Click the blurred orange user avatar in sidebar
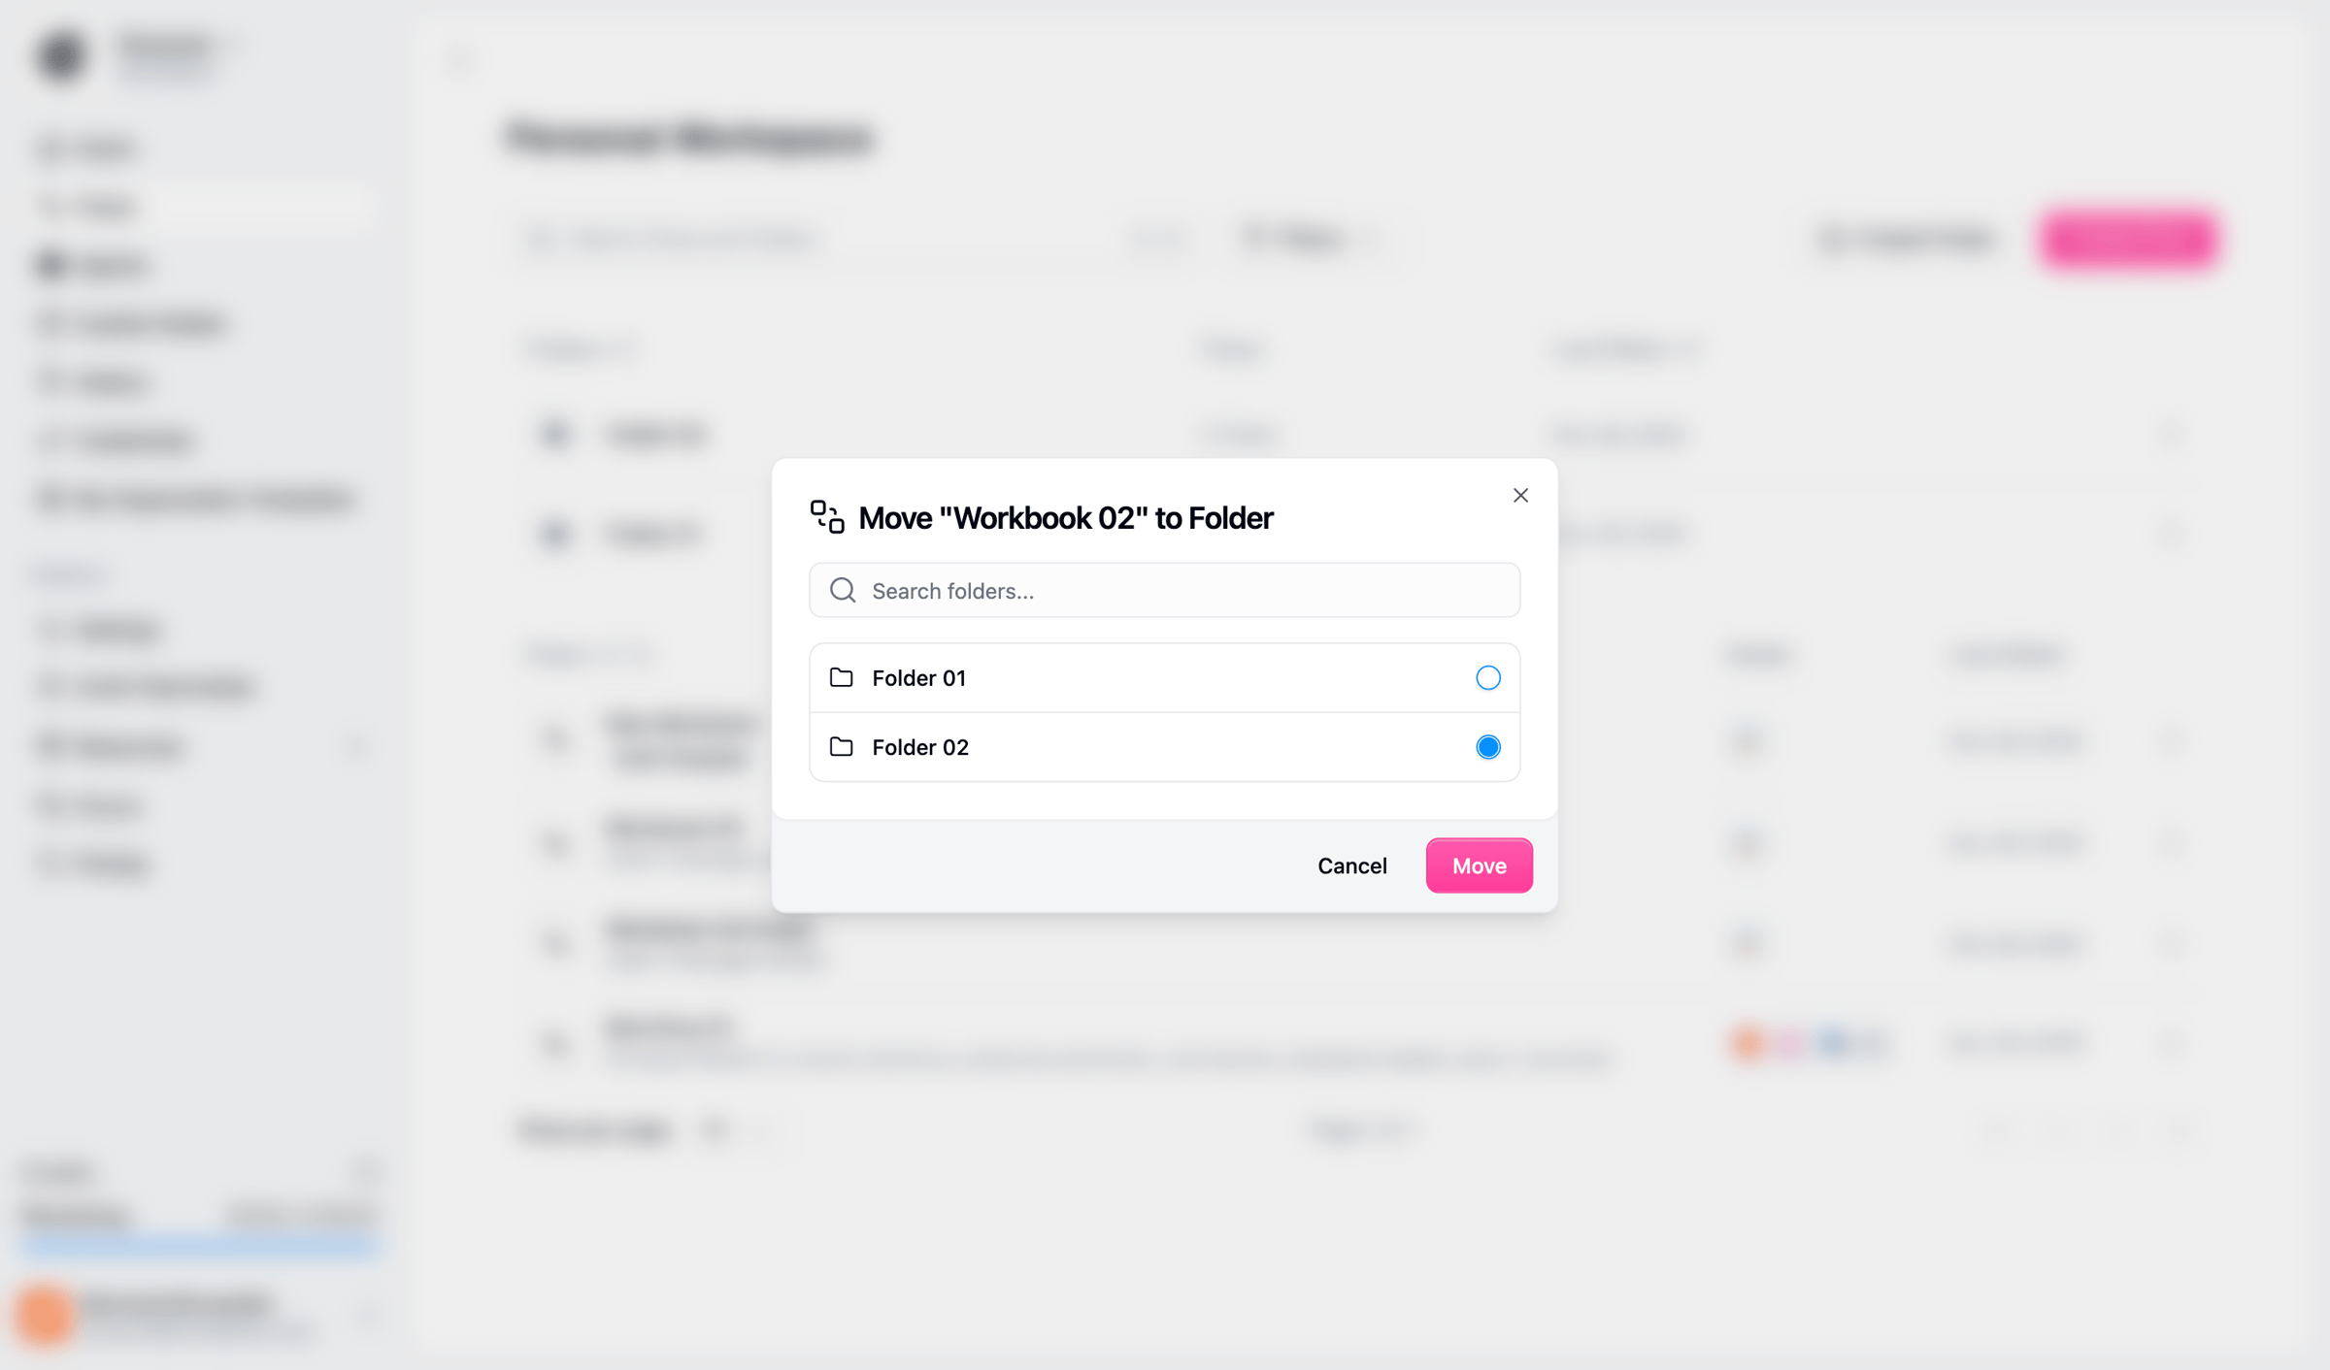The image size is (2330, 1370). click(45, 1316)
